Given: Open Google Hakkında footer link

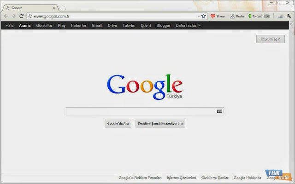Looking at the screenshot, I should click(x=248, y=178).
